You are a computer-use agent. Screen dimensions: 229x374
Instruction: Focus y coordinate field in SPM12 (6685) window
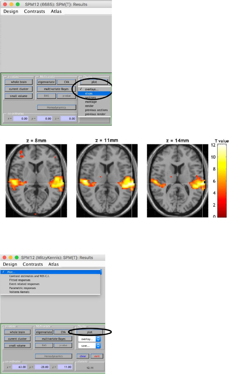[x=45, y=119]
